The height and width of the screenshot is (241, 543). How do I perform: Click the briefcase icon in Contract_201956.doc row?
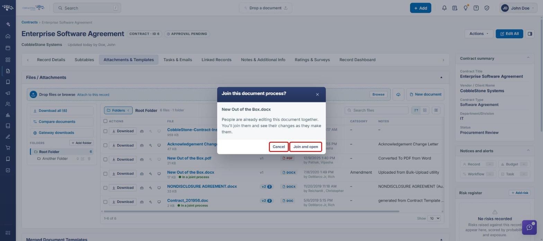[x=142, y=202]
